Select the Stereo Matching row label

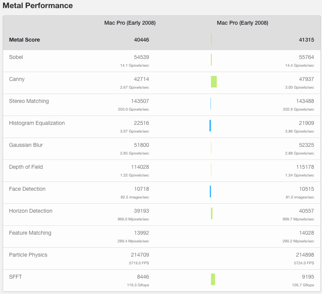tap(29, 101)
